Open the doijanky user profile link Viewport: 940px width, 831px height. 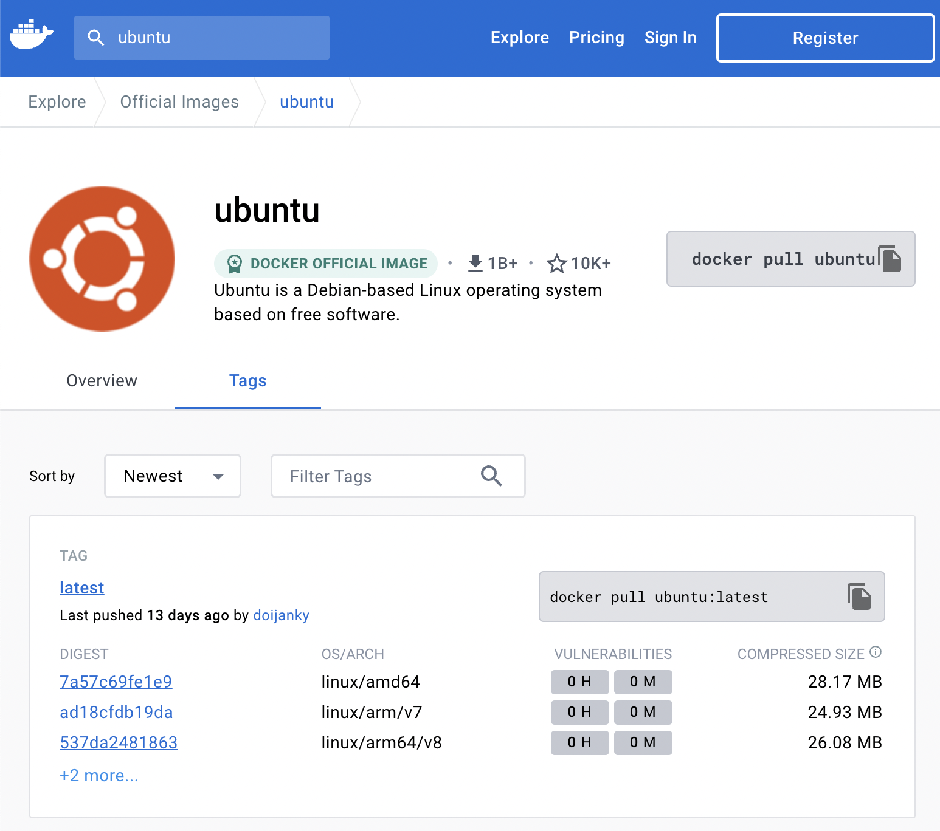pyautogui.click(x=281, y=615)
